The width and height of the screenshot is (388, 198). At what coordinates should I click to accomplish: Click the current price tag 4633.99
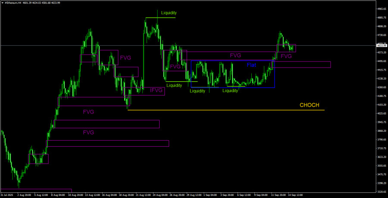click(382, 45)
